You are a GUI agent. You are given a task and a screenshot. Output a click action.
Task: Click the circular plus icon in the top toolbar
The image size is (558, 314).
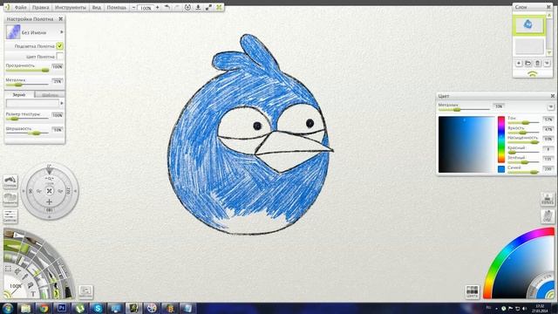[x=187, y=8]
